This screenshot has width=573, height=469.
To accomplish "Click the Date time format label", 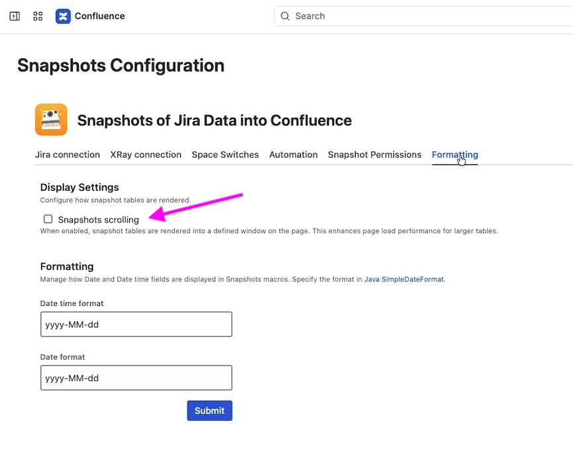I will (72, 303).
